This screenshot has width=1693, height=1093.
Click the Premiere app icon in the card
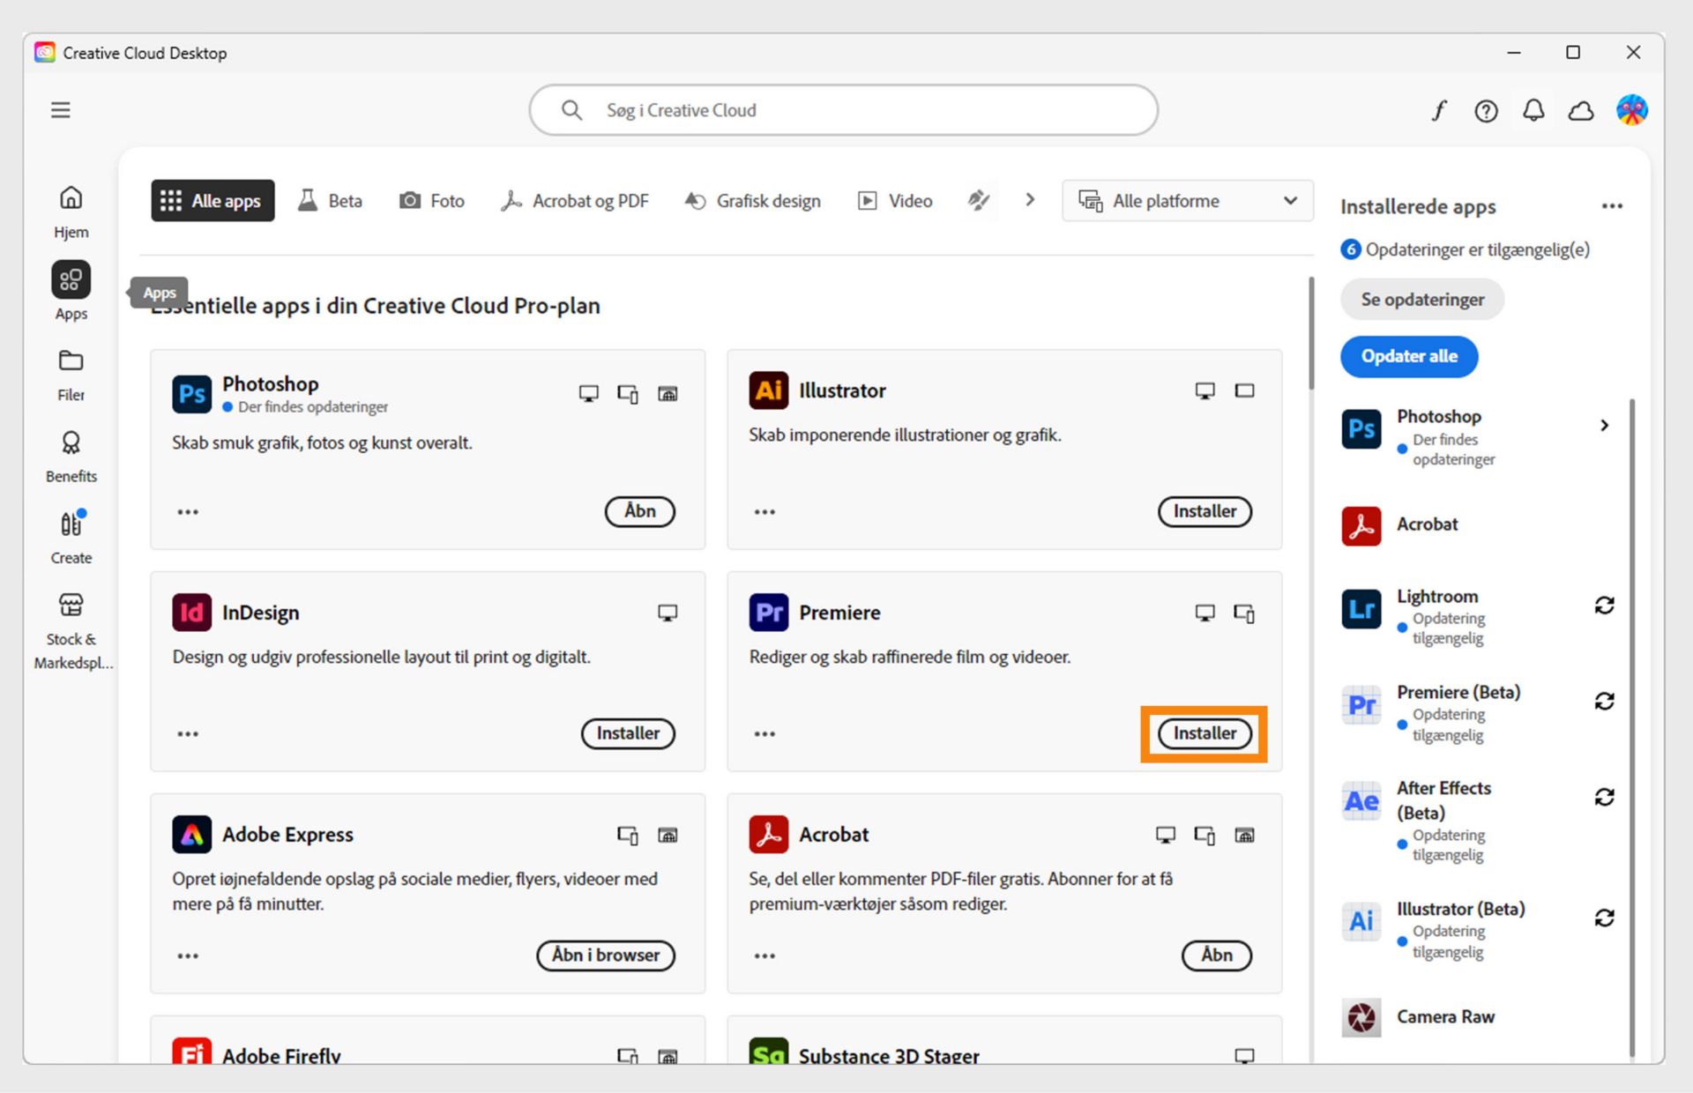(x=768, y=613)
